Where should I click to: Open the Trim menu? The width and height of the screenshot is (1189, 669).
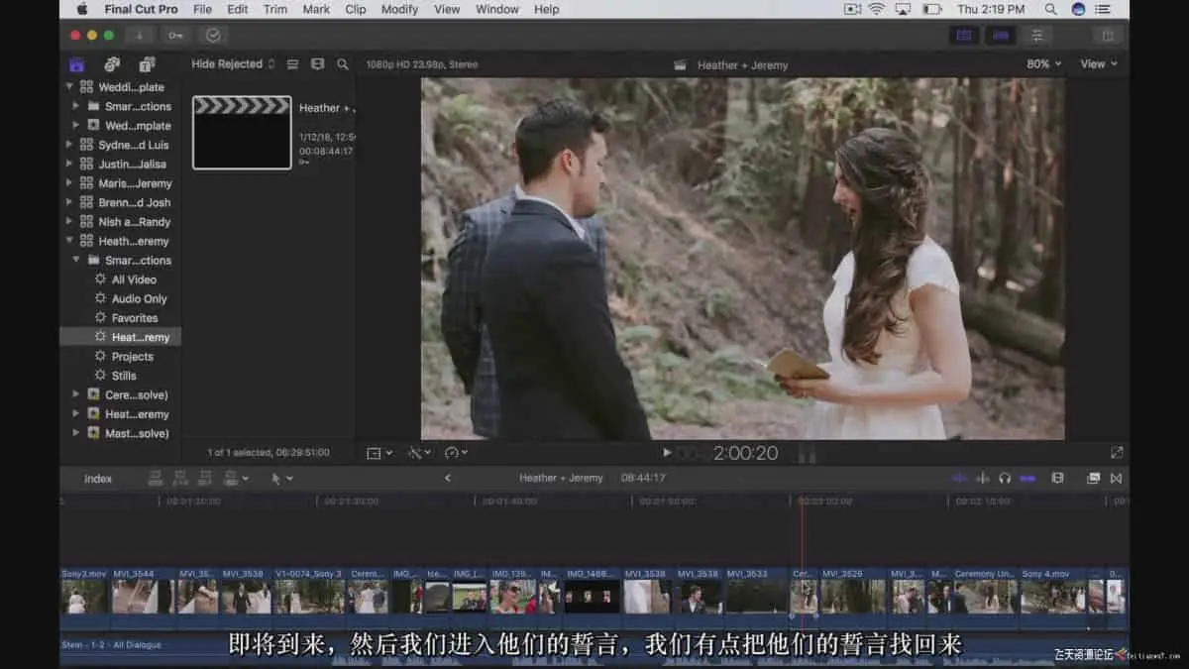(x=275, y=9)
